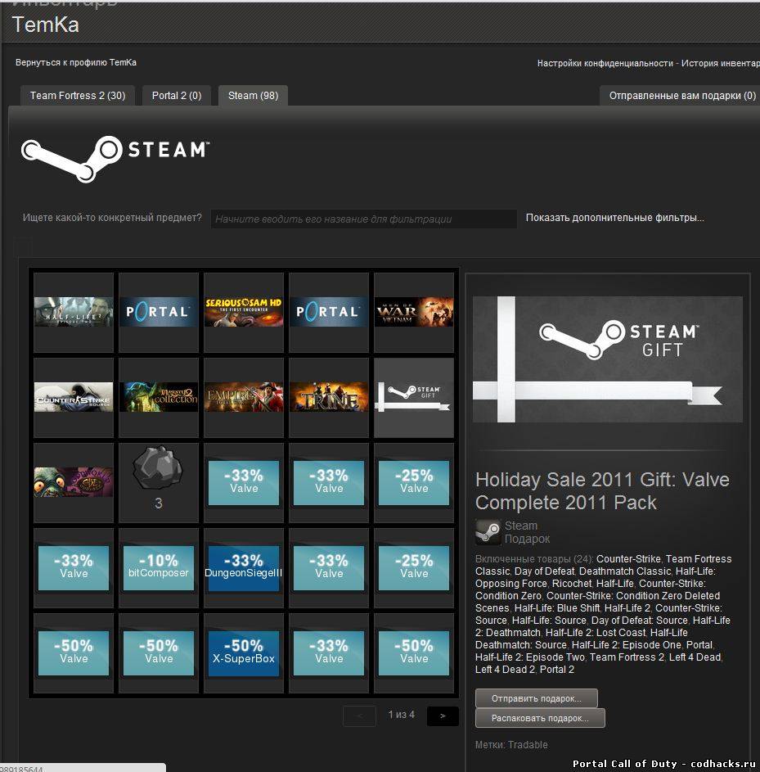760x772 pixels.
Task: Select -33% Valve coupon left of bitComposer coupon
Action: [x=74, y=567]
